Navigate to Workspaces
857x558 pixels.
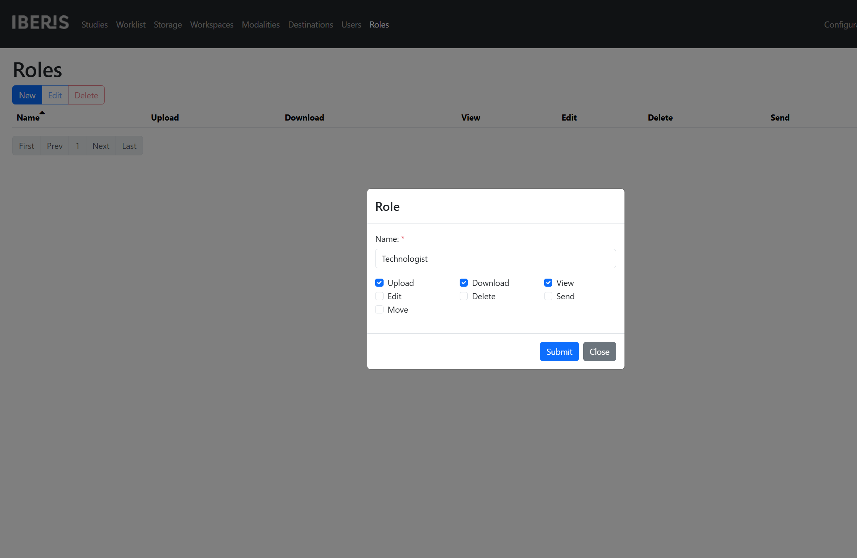tap(212, 24)
